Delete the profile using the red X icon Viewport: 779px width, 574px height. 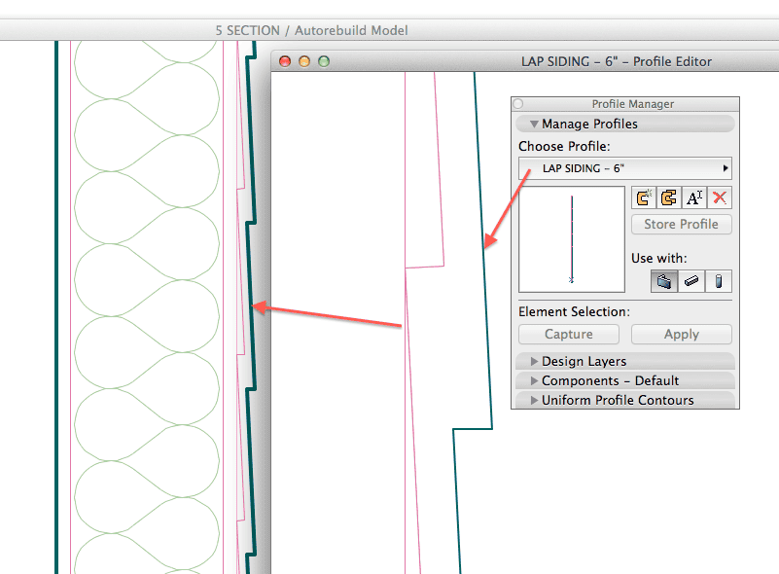click(x=720, y=197)
